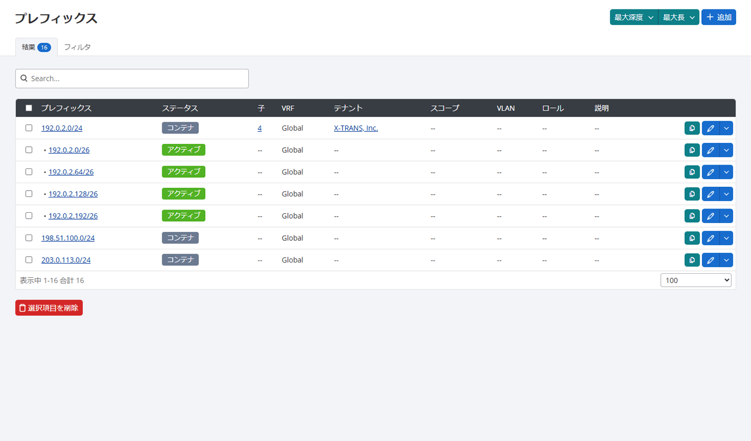Select the 198.51.100.0/24 row checkbox
Viewport: 751px width, 441px height.
click(29, 238)
